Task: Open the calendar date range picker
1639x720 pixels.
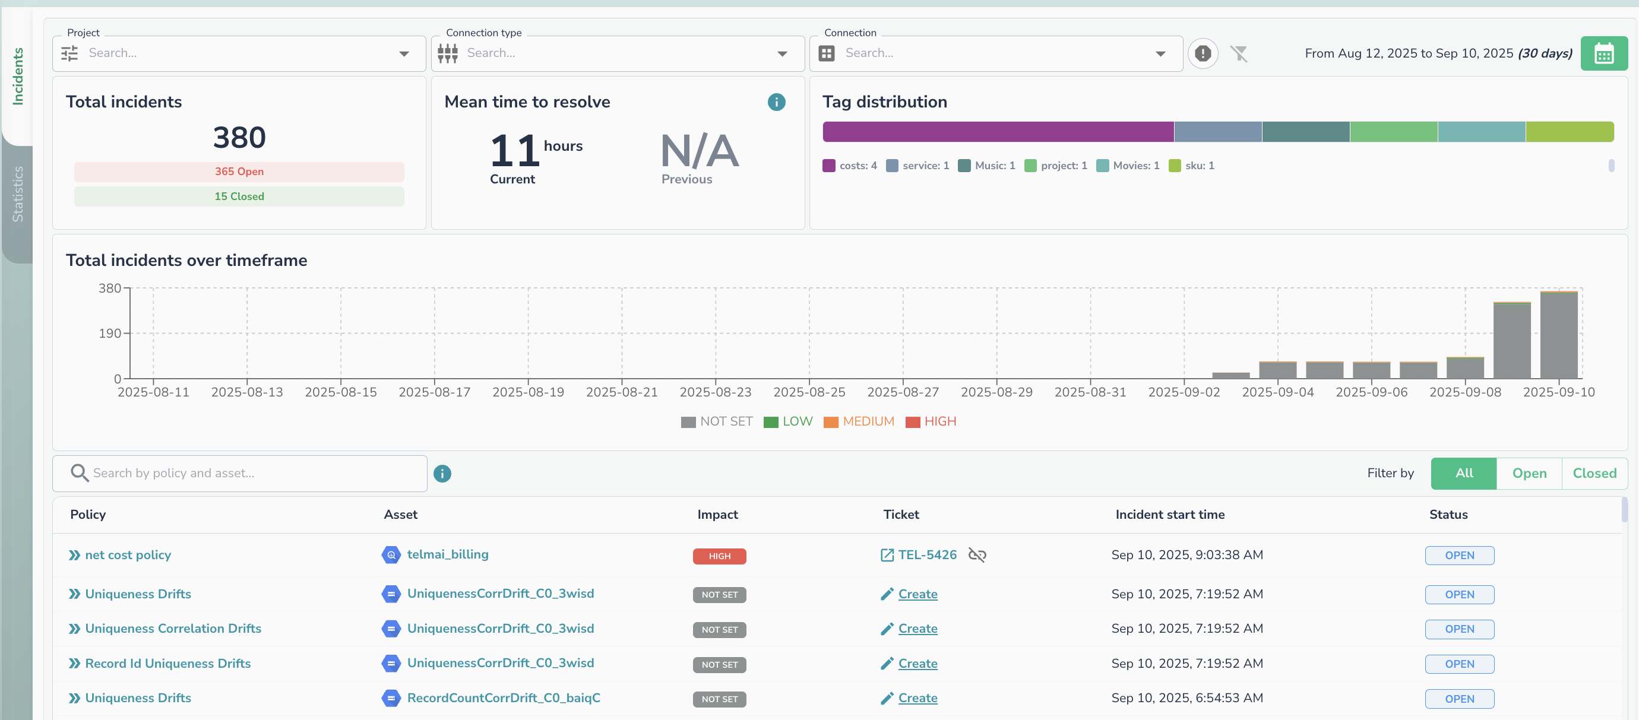Action: [x=1603, y=53]
